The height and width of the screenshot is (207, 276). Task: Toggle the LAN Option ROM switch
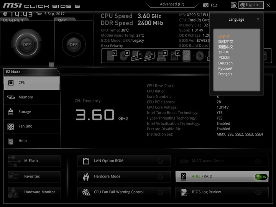160,161
